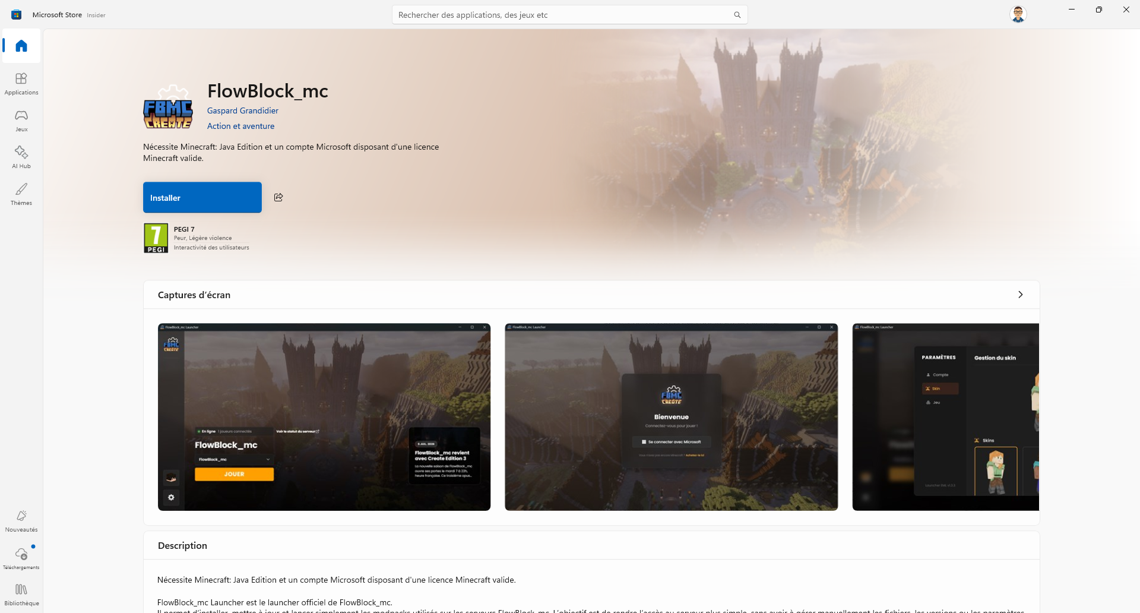Open the AI Hub section
Screen dimensions: 1140x613
tap(21, 157)
